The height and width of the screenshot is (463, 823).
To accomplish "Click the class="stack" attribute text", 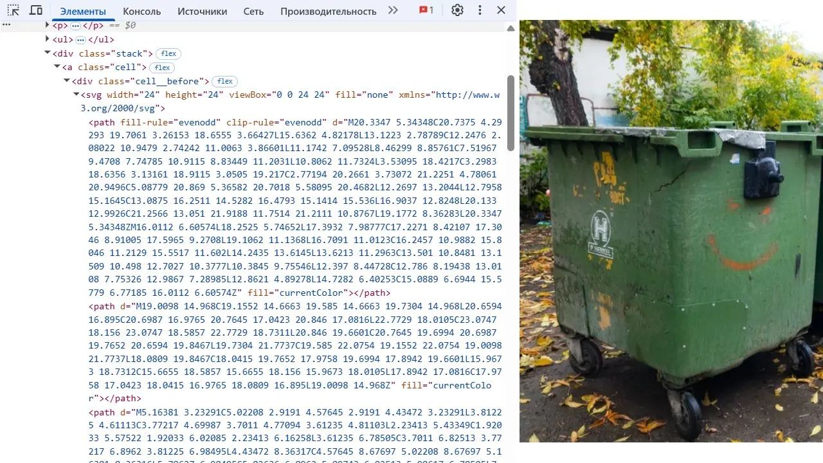I will [x=113, y=53].
